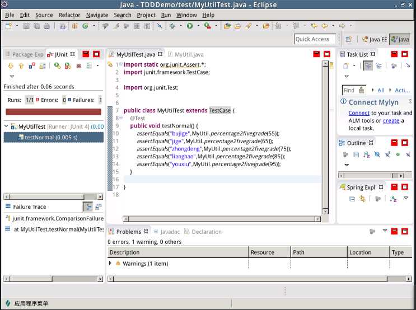Click the Java perspective button
416x310 pixels.
(x=400, y=40)
